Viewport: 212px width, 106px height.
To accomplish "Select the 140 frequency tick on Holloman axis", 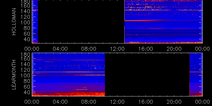I will tap(25, 11).
